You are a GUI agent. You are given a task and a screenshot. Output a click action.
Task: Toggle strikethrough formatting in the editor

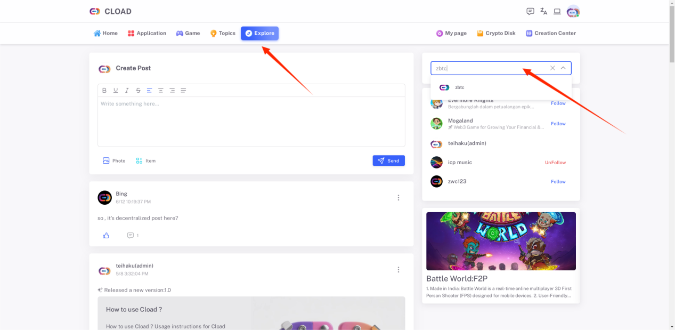pos(138,90)
